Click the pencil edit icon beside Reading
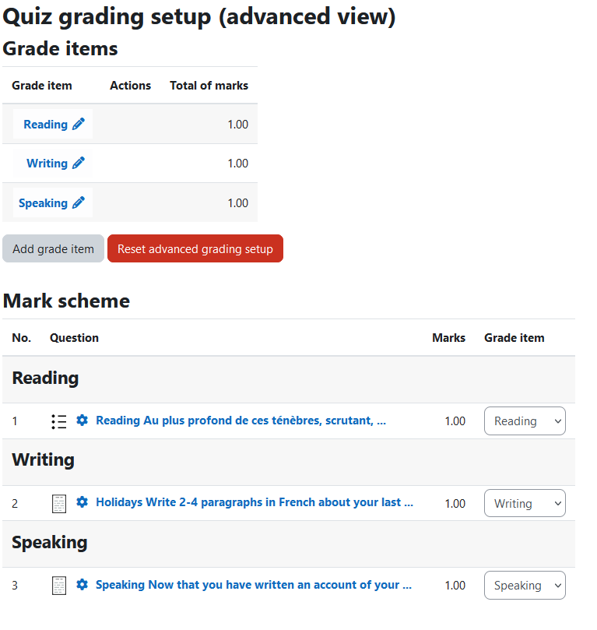597x630 pixels. coord(79,124)
